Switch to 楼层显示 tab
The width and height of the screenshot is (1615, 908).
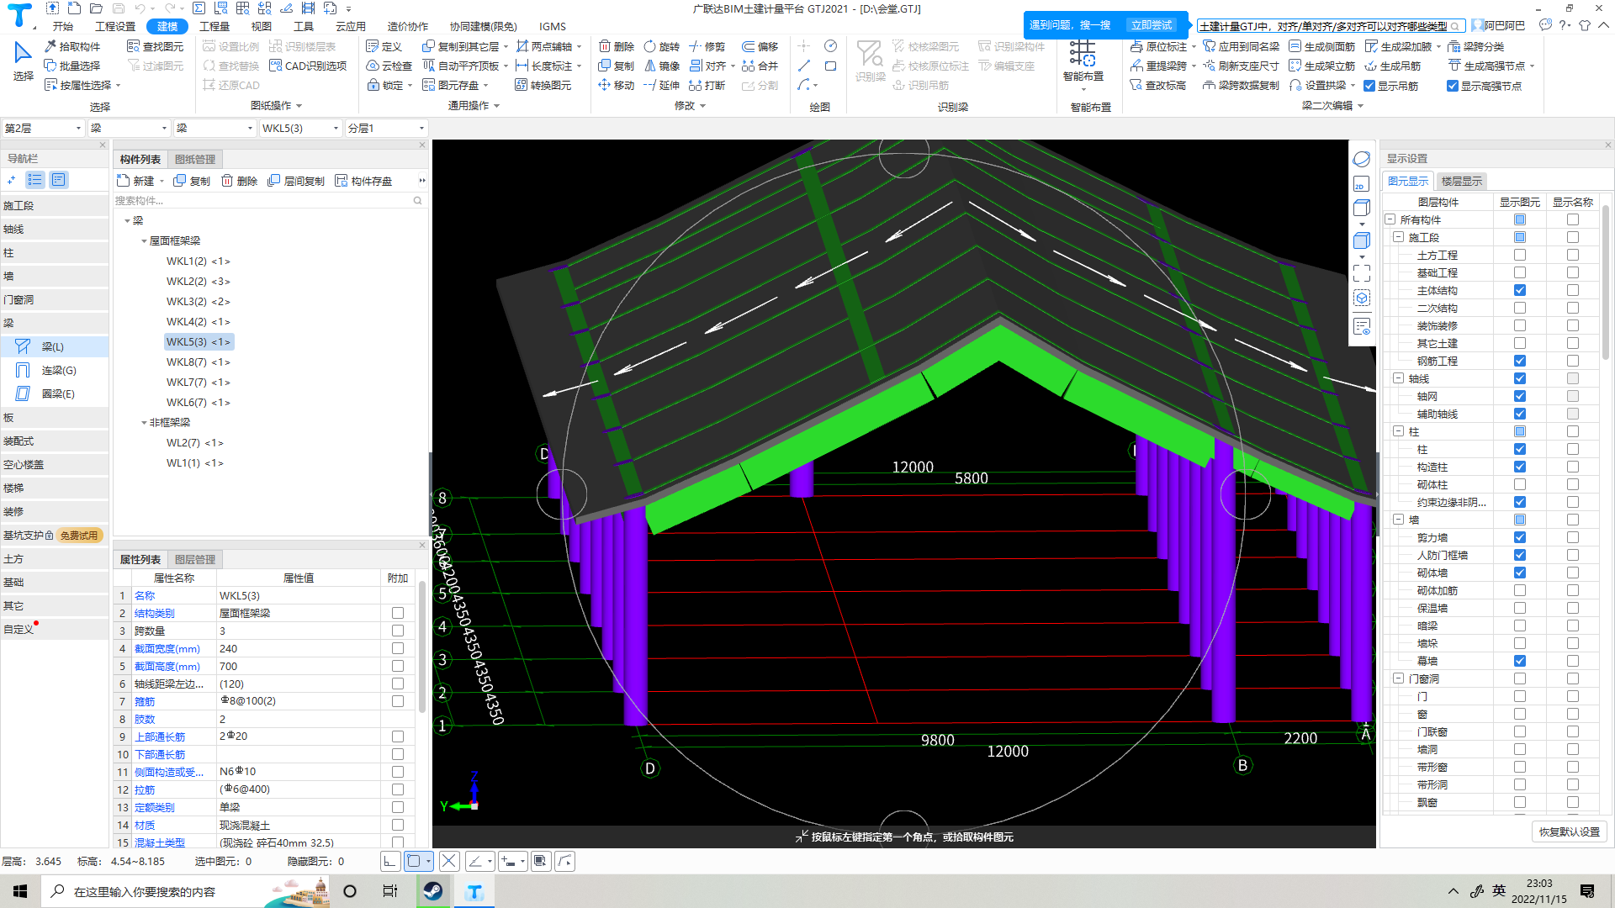[x=1462, y=181]
